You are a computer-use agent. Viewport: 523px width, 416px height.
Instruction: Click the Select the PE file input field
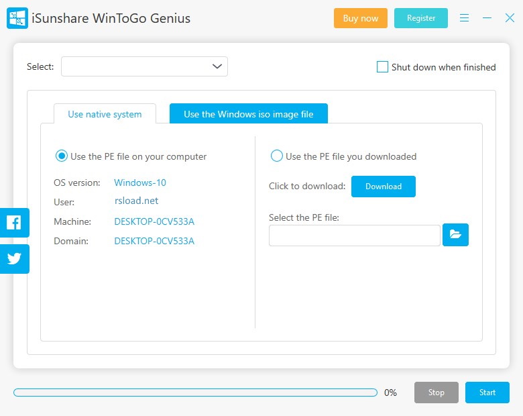(x=354, y=236)
